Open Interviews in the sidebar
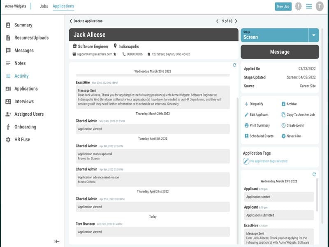329x247 pixels. (24, 101)
